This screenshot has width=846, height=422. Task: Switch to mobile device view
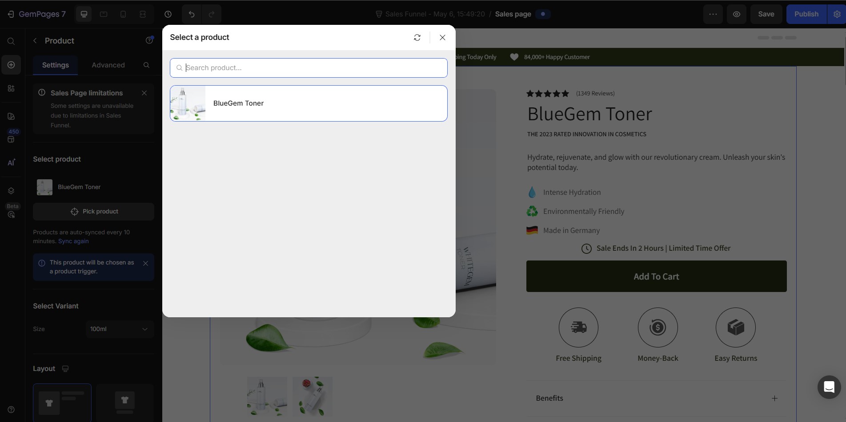pos(123,14)
